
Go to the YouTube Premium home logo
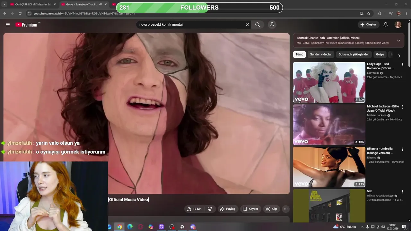coord(27,25)
